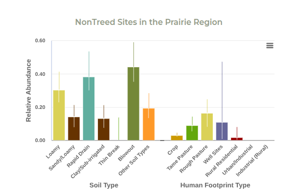300x195 pixels.
Task: Click the Human Footprint Type label
Action: (215, 185)
